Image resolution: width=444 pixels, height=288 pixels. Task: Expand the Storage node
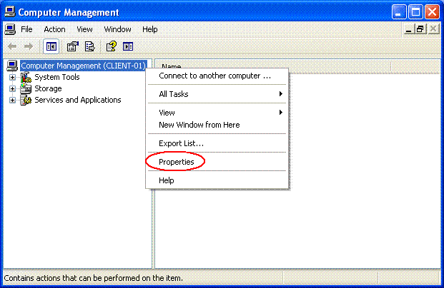(12, 88)
